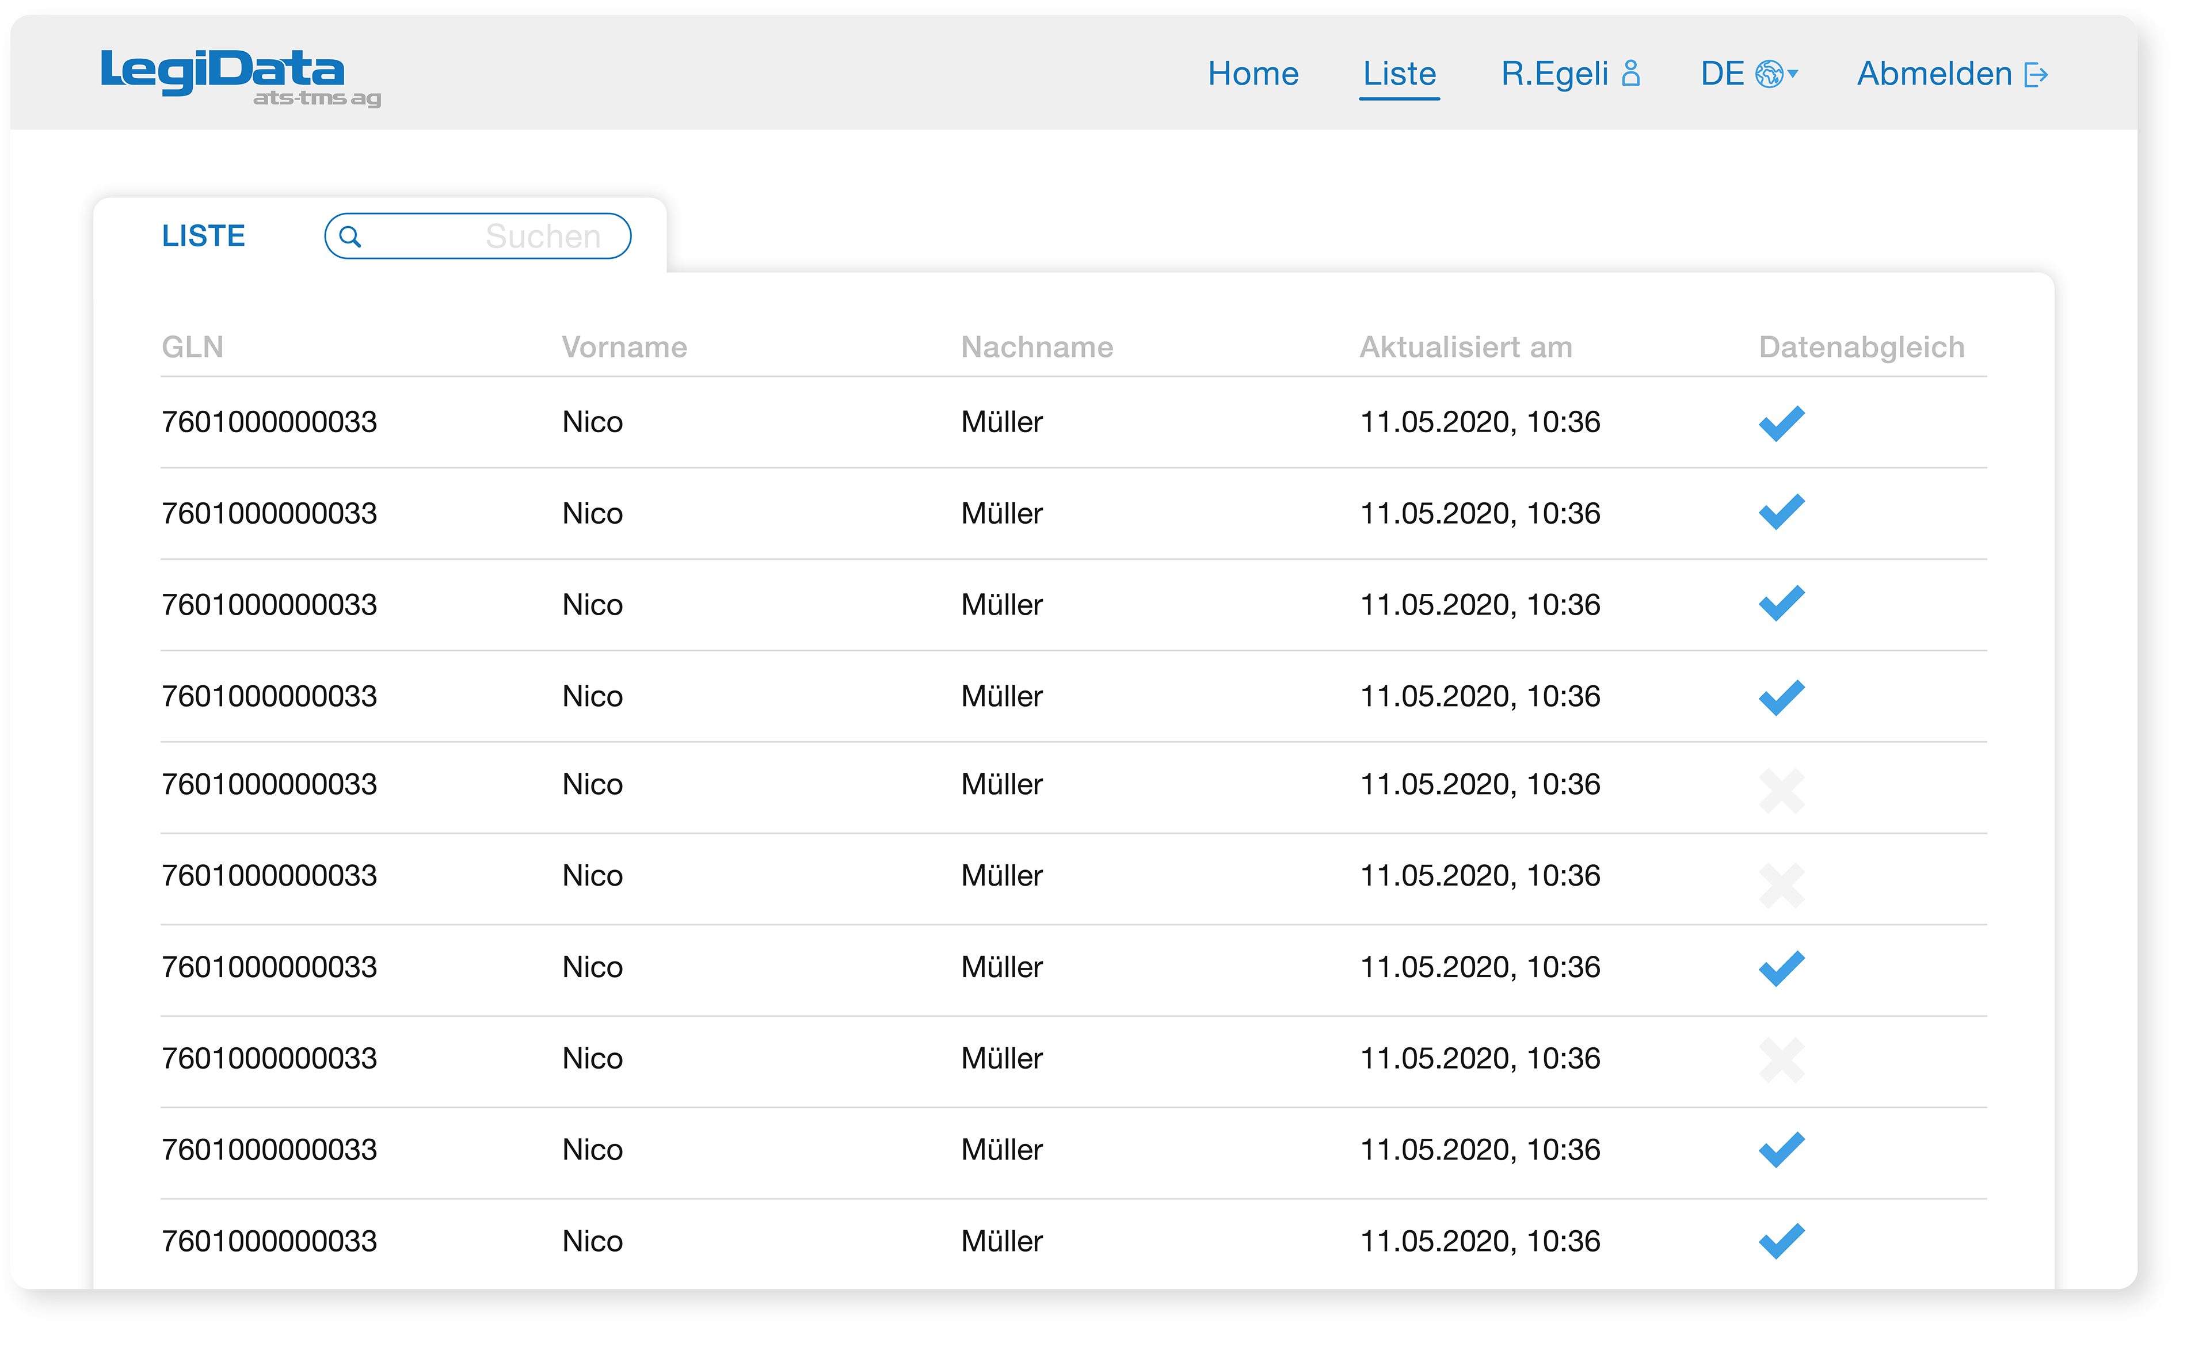
Task: Click the magnifying glass search icon
Action: (x=350, y=236)
